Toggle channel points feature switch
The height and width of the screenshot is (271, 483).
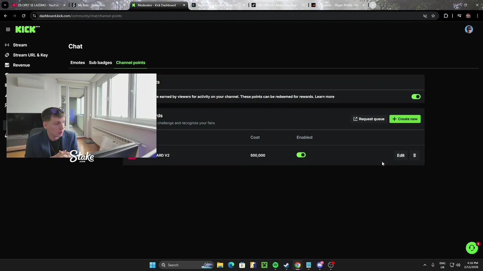pos(416,97)
